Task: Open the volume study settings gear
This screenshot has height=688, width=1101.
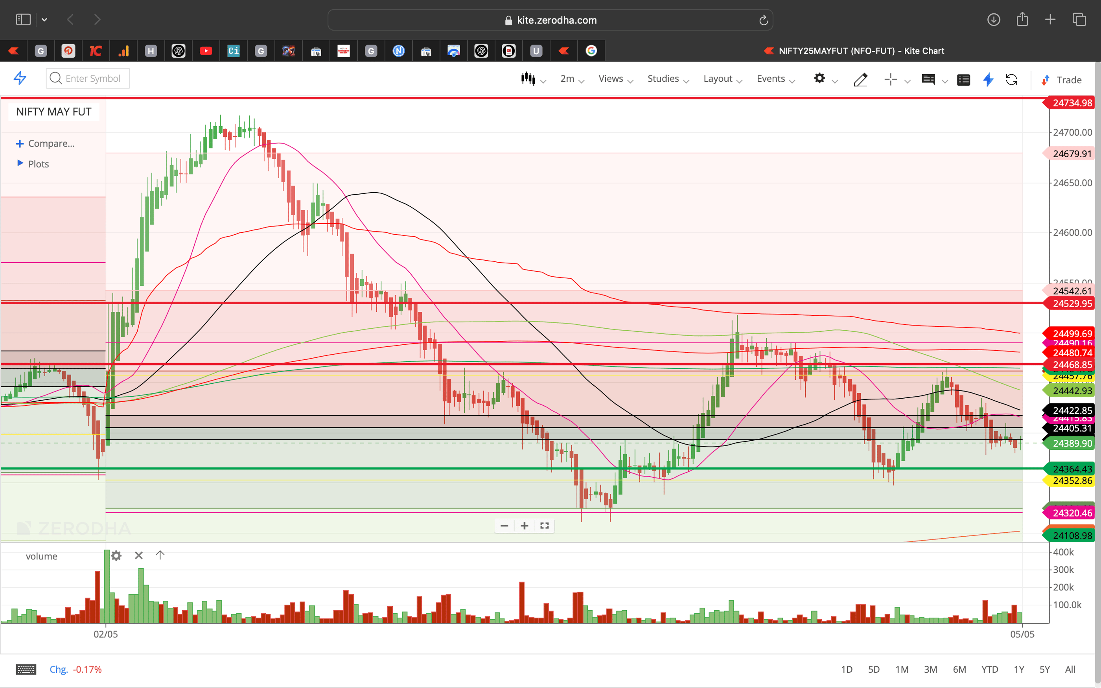Action: (116, 556)
